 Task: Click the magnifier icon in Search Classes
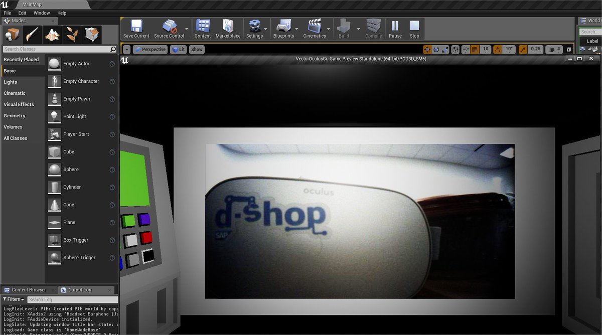[x=113, y=49]
